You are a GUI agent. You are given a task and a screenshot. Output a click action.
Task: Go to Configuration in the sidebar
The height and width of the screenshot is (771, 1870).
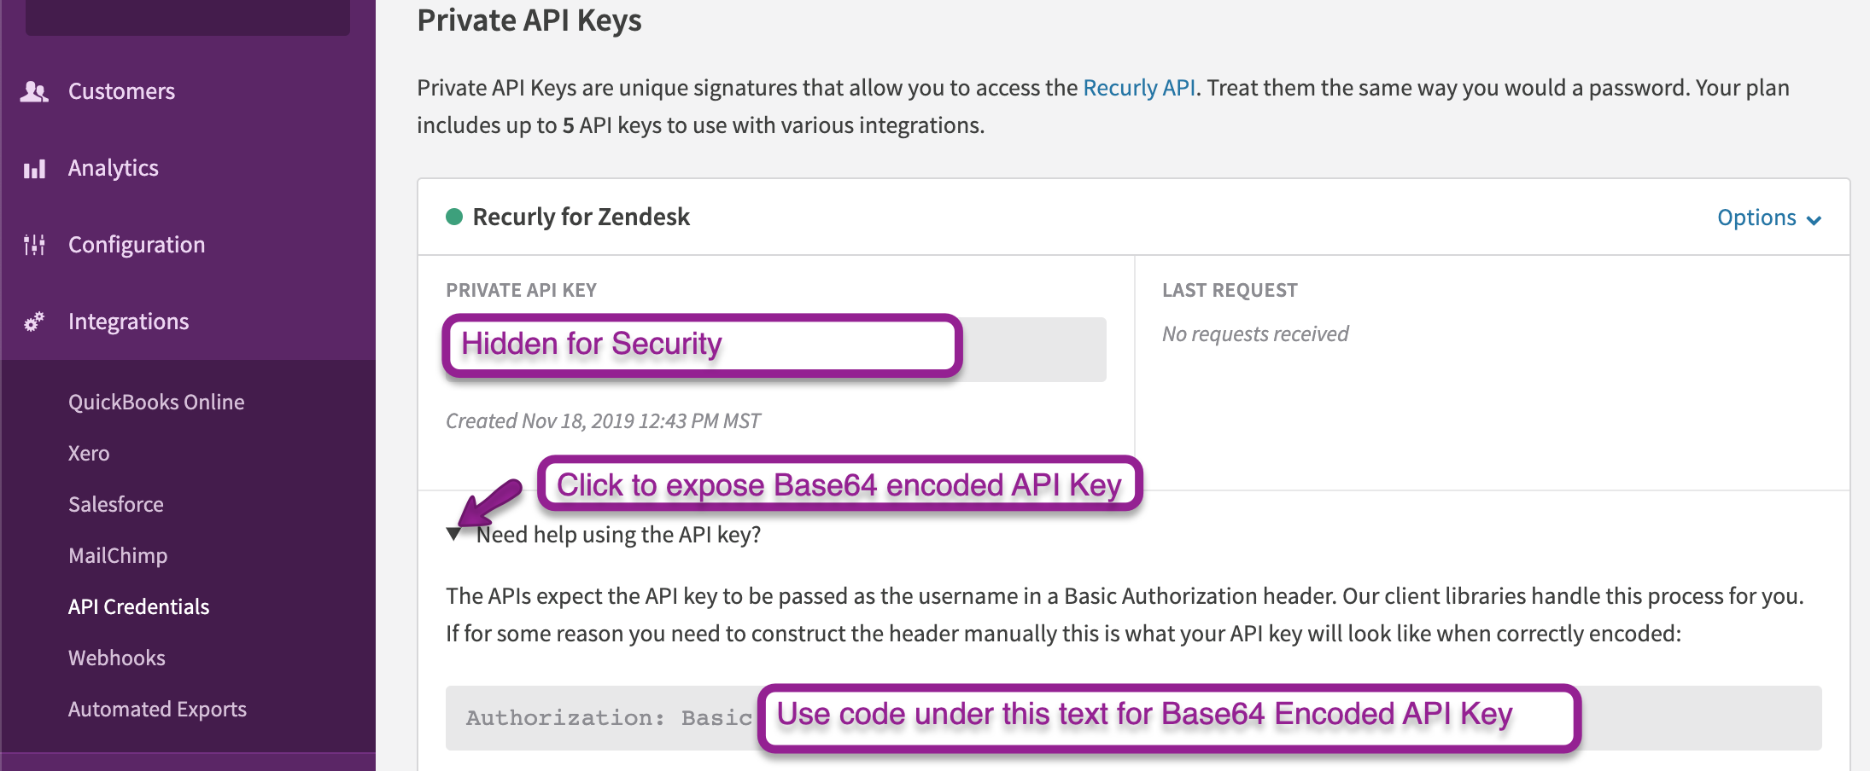click(137, 245)
